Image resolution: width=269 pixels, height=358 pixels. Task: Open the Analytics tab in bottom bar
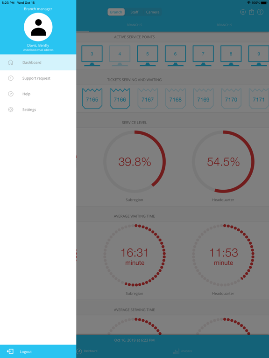pos(183,351)
